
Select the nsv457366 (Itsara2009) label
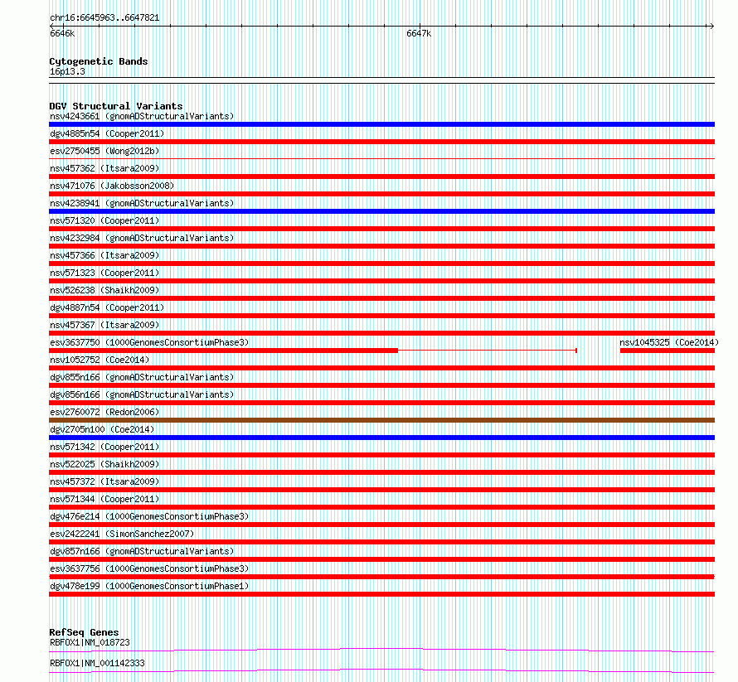tap(104, 255)
